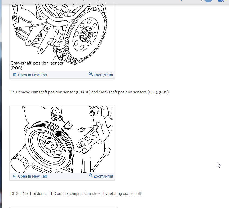This screenshot has height=208, width=229.
Task: Click step 17 text about removing camshaft sensor
Action: (x=90, y=92)
